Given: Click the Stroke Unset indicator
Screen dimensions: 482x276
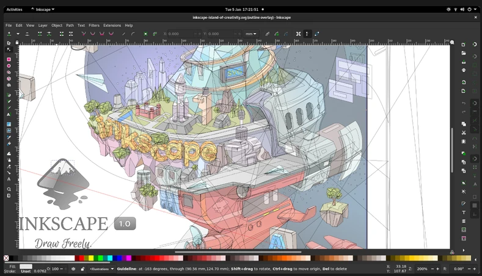Looking at the screenshot, I should [25, 272].
